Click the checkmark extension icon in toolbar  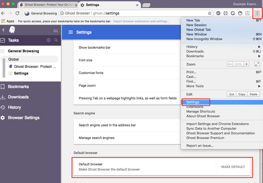coord(218,13)
